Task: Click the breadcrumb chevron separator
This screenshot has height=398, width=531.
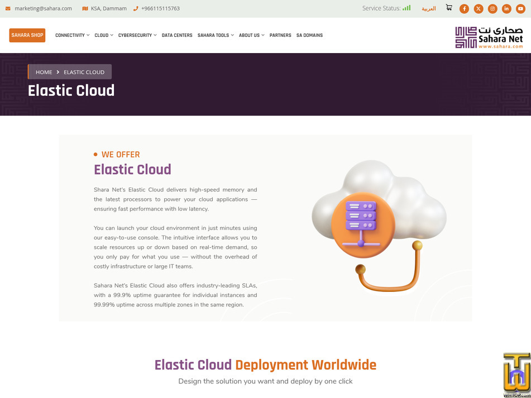Action: (x=58, y=72)
